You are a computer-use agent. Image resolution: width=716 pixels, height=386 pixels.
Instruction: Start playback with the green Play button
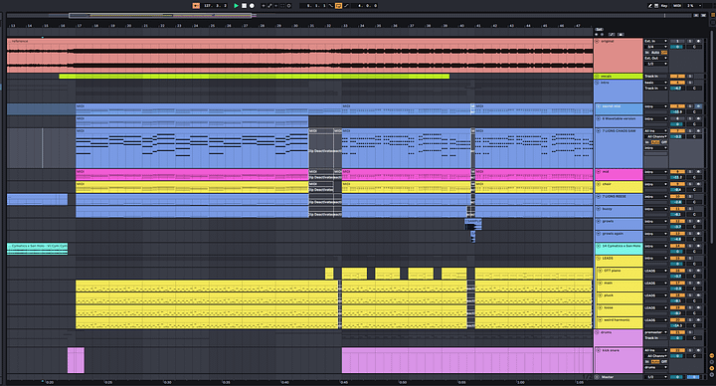coord(236,6)
